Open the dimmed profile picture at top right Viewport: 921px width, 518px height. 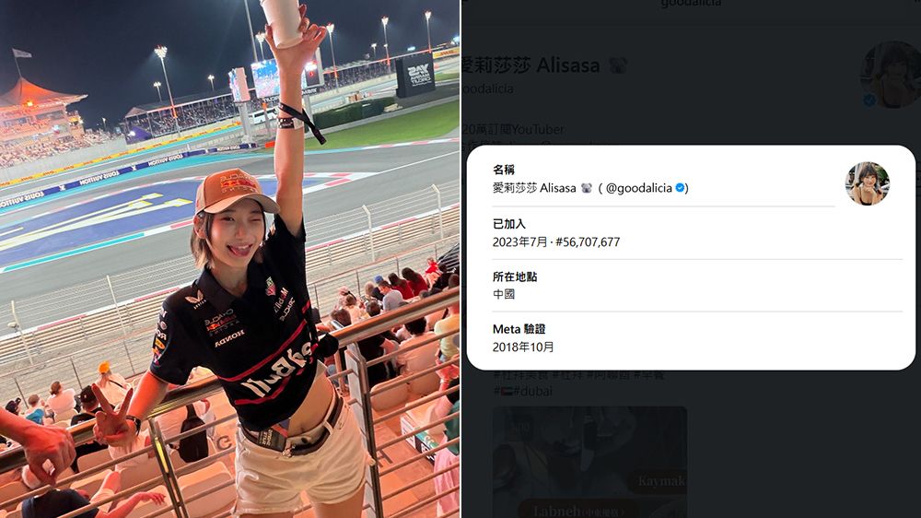(891, 74)
